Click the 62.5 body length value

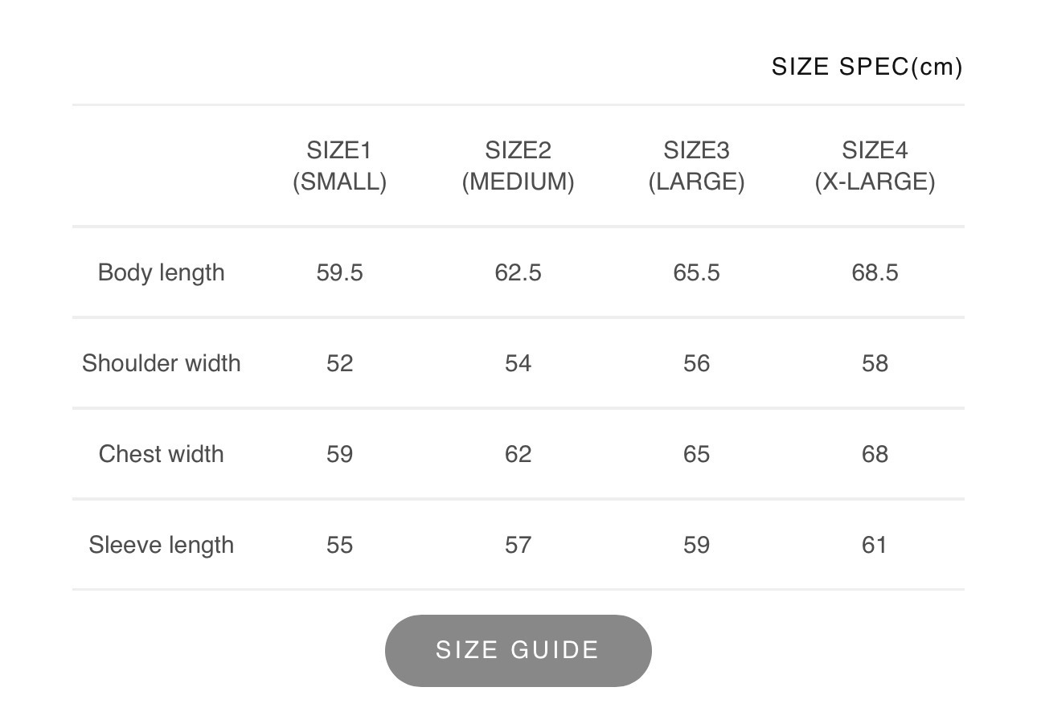[518, 272]
